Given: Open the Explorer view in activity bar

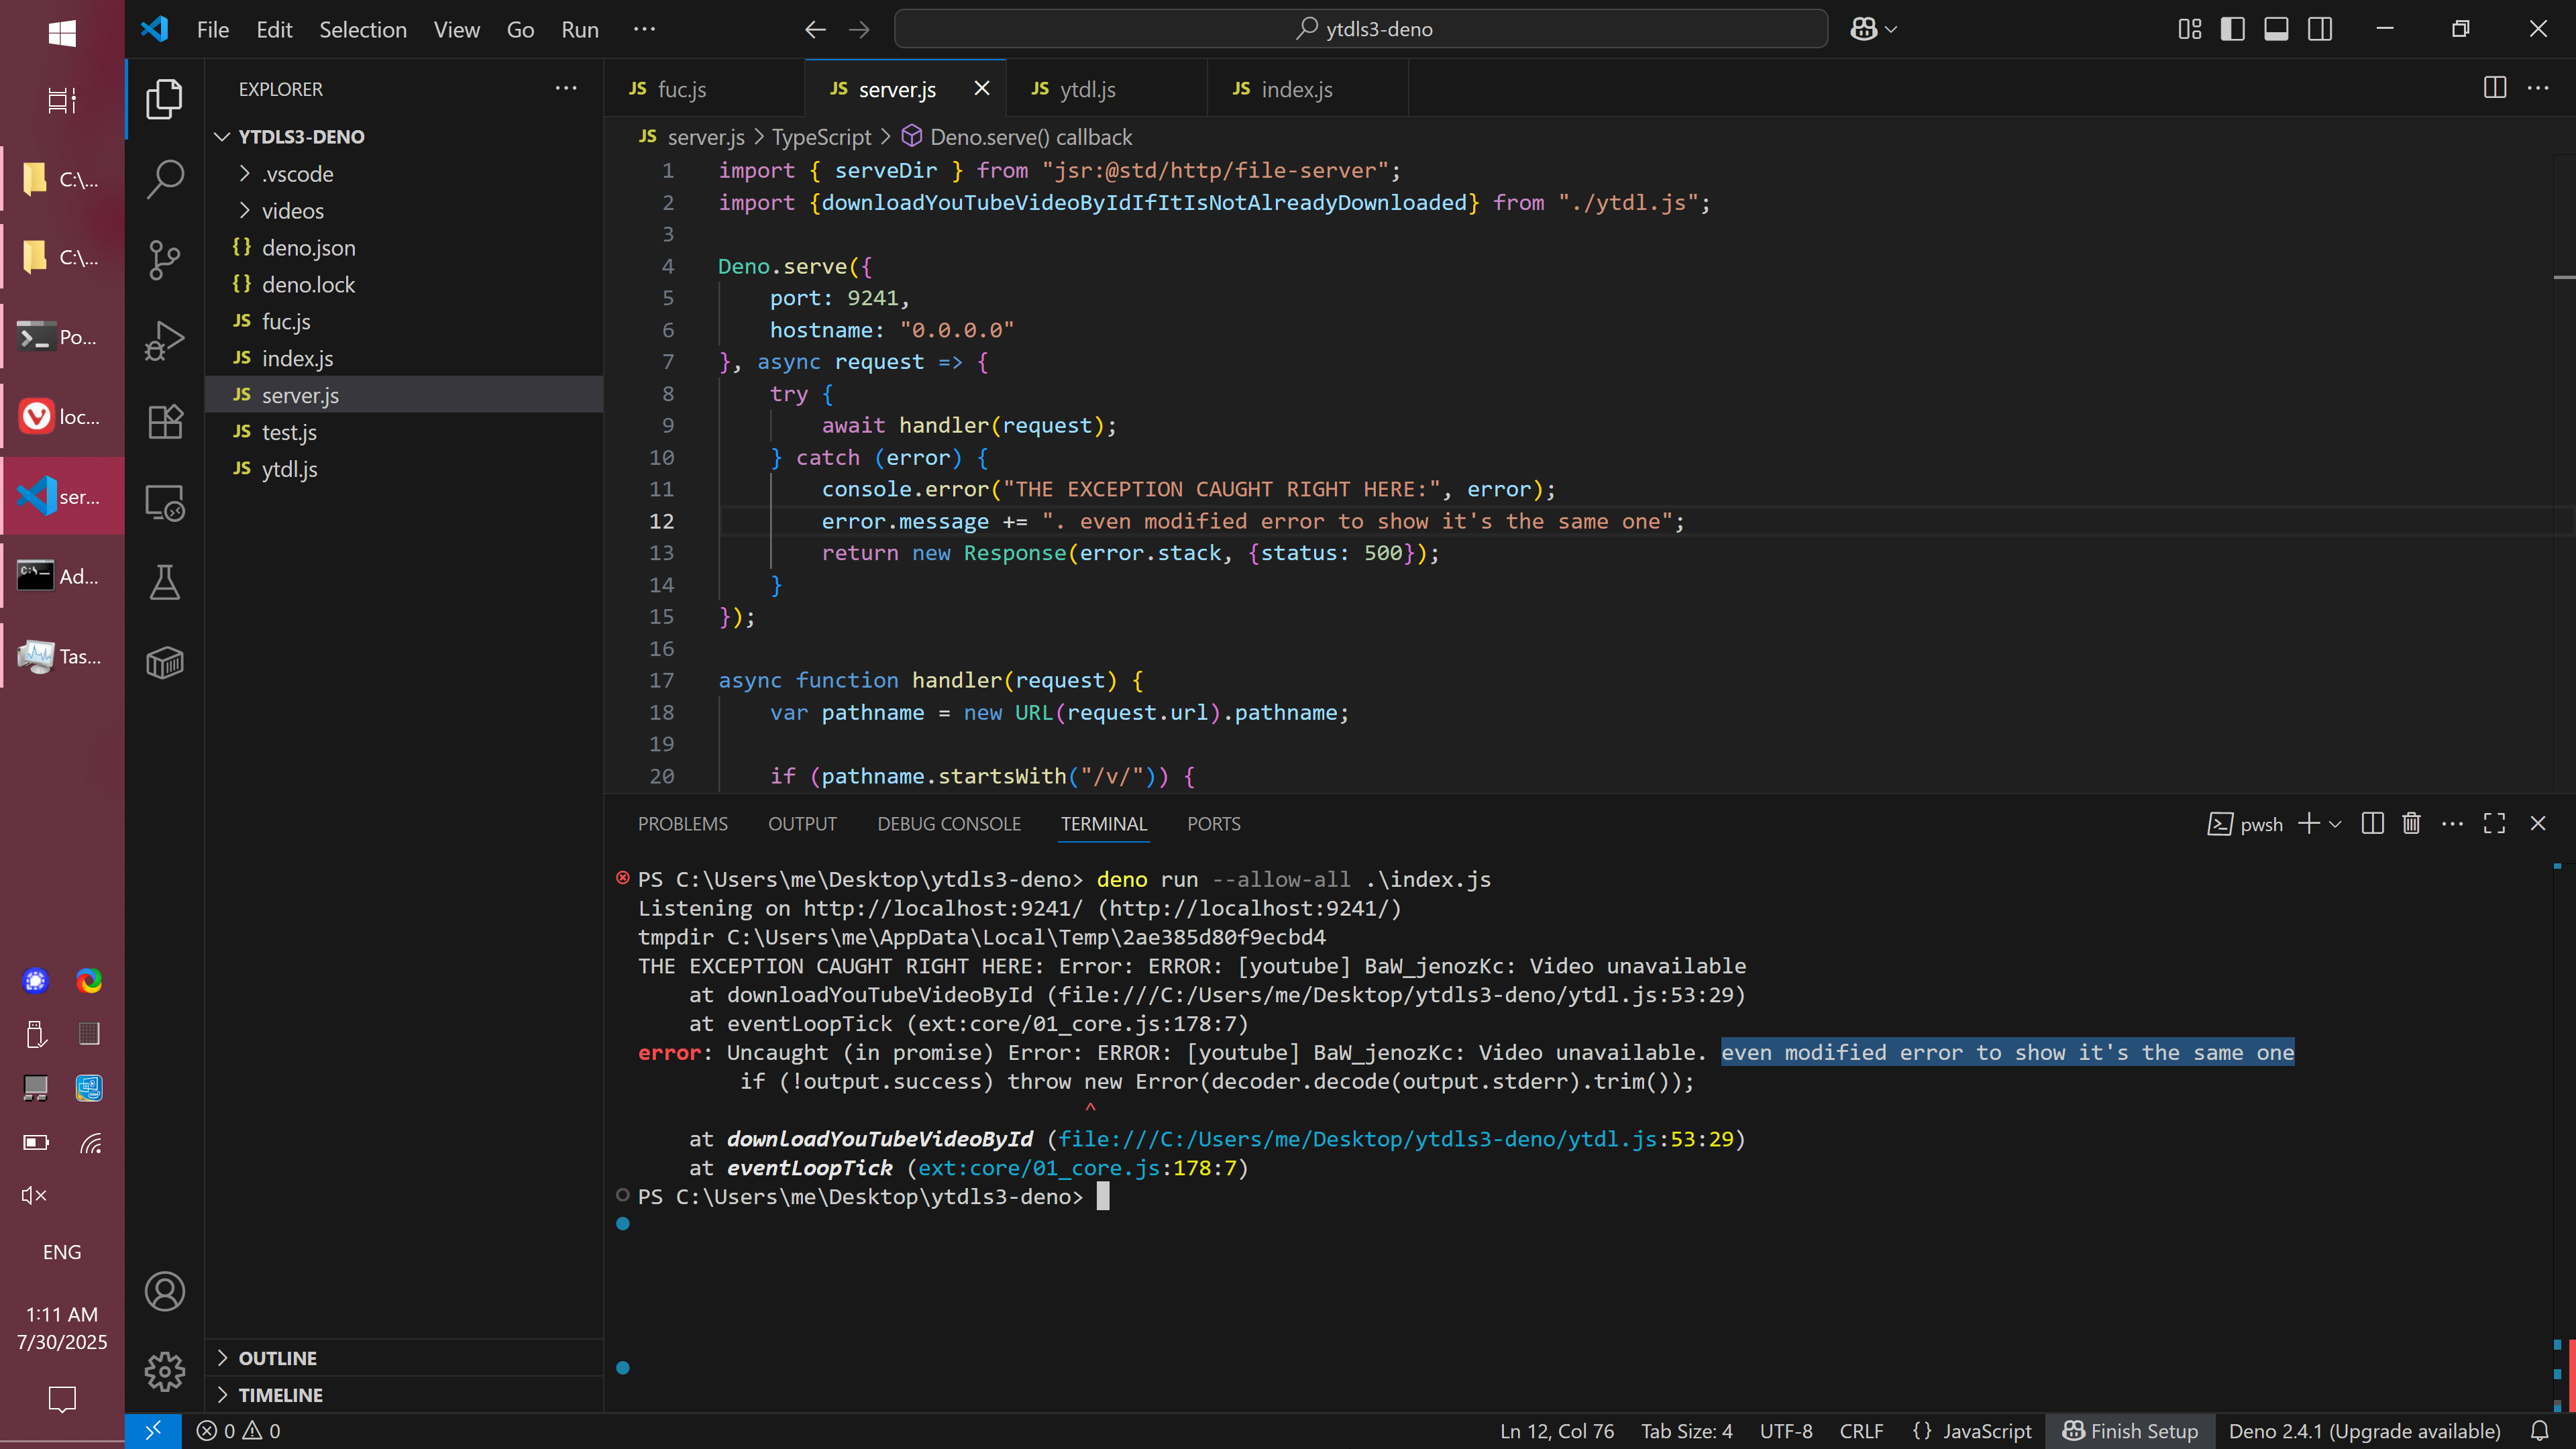Looking at the screenshot, I should [165, 98].
